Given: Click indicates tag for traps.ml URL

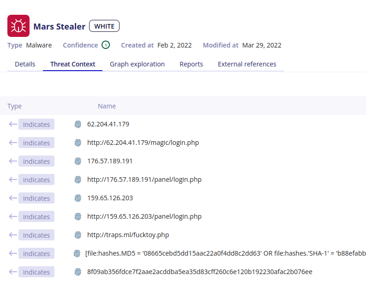Looking at the screenshot, I should click(36, 235).
